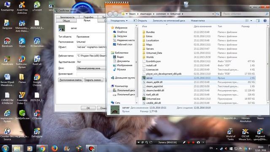Select the Defraggler desktop icon
Image resolution: width=270 pixels, height=152 pixels.
(37, 133)
